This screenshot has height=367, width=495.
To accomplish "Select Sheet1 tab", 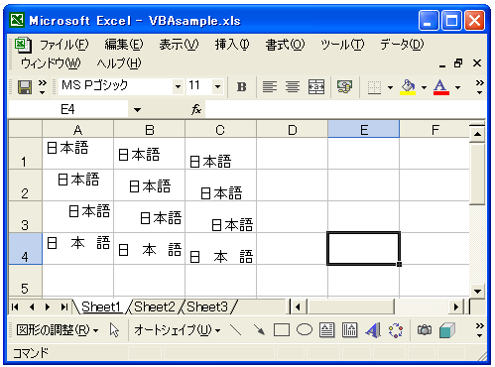I will 101,307.
